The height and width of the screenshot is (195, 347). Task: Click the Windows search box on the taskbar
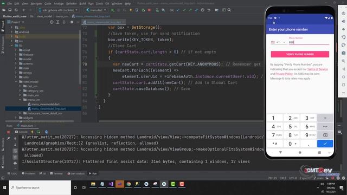click(x=40, y=188)
